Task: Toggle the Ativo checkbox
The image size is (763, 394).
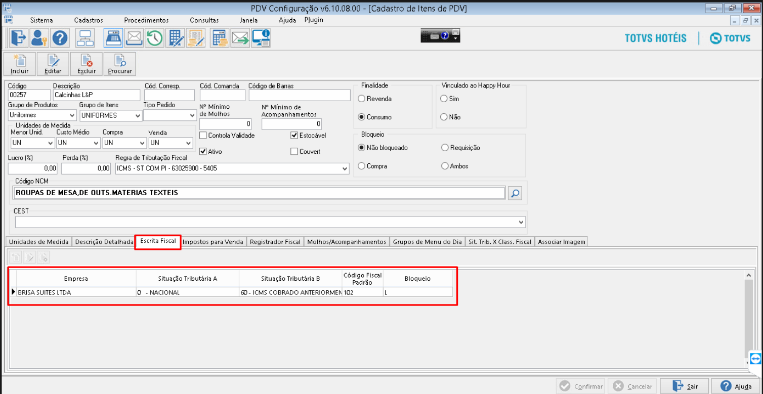Action: 203,151
